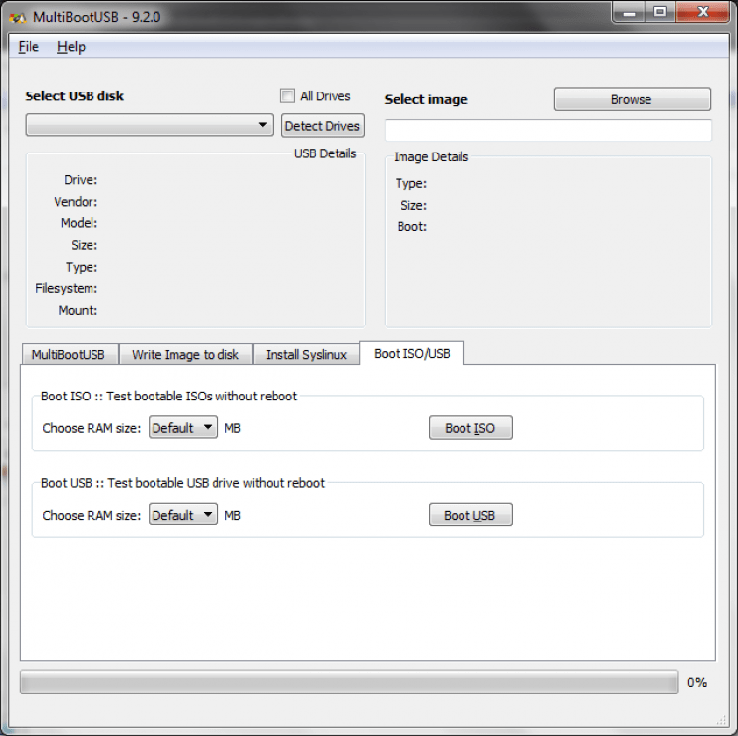This screenshot has height=736, width=738.
Task: Click the Boot USB button
Action: point(470,515)
